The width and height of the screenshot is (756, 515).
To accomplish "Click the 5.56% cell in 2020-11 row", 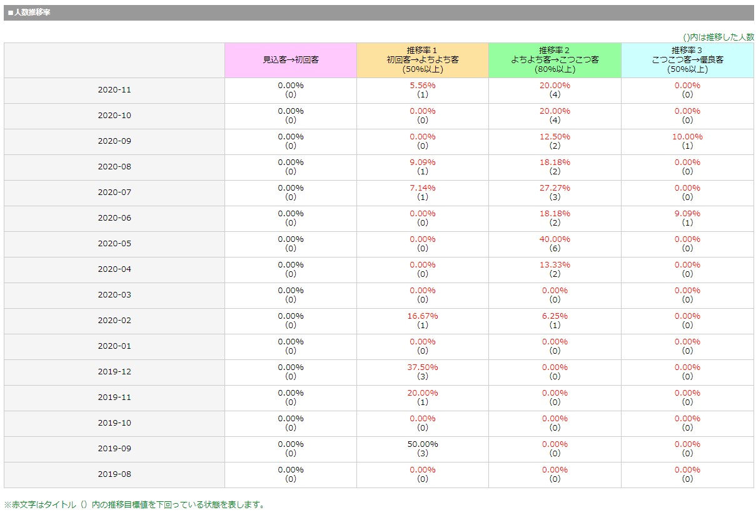I will click(423, 86).
